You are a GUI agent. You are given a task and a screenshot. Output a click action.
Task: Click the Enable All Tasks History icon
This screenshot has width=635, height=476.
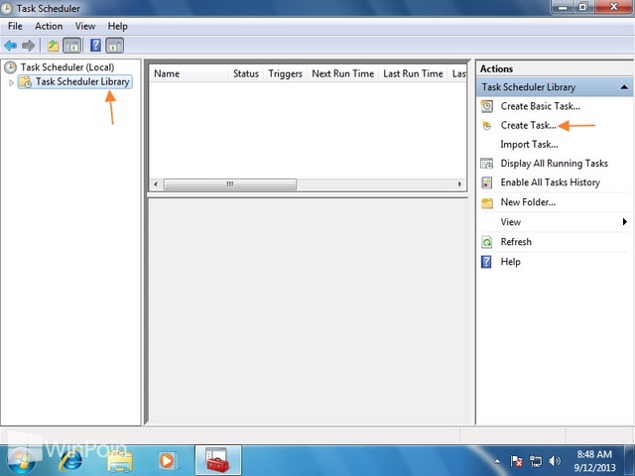tap(487, 182)
